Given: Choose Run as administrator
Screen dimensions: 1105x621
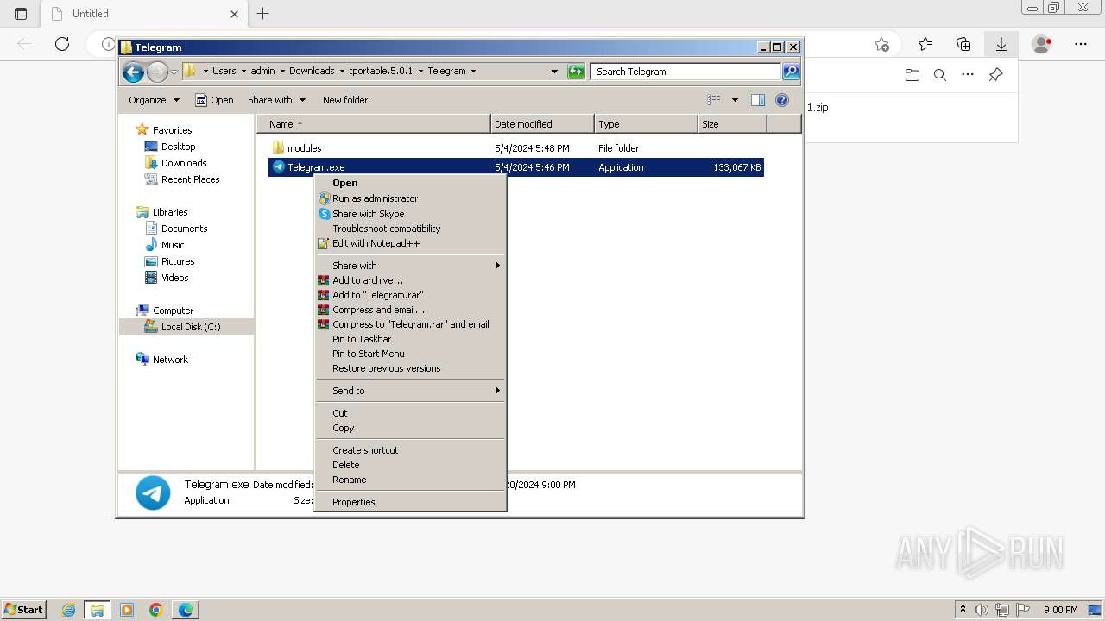Looking at the screenshot, I should point(410,198).
